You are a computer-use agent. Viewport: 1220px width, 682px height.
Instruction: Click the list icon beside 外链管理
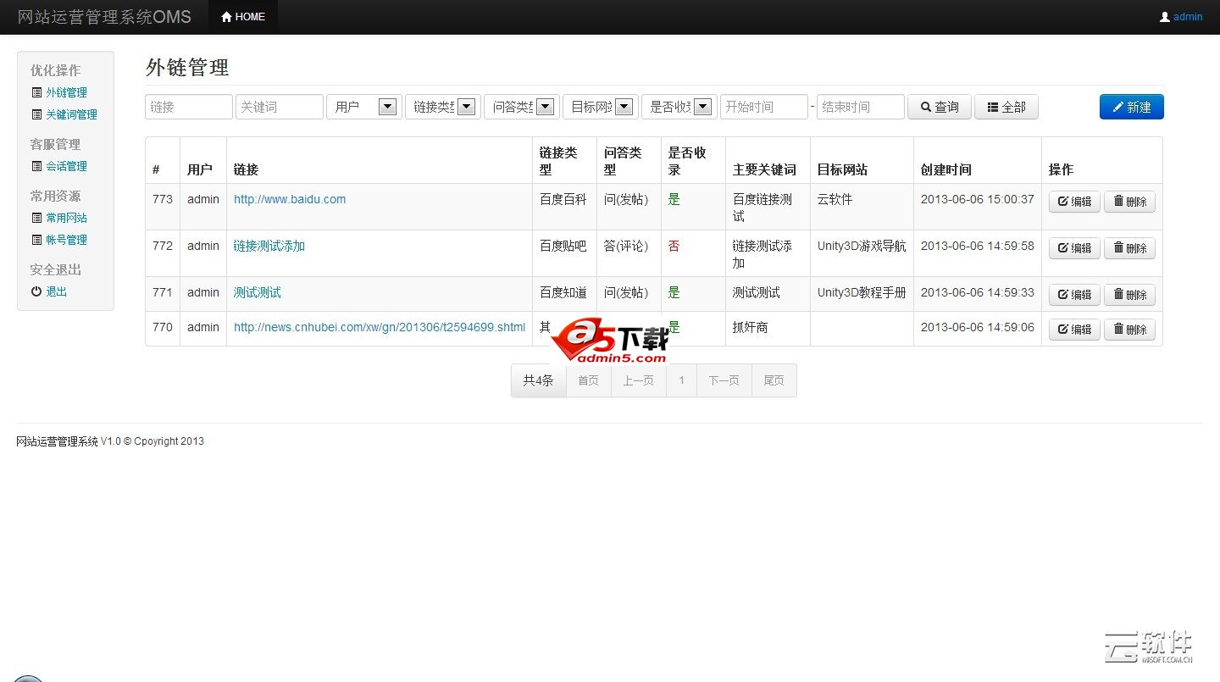pos(36,92)
